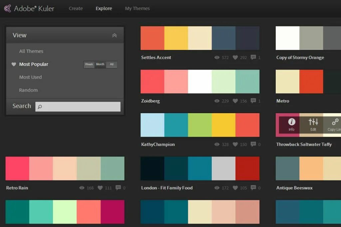Choose Most Used in the View list
Image resolution: width=341 pixels, height=227 pixels.
click(x=30, y=77)
